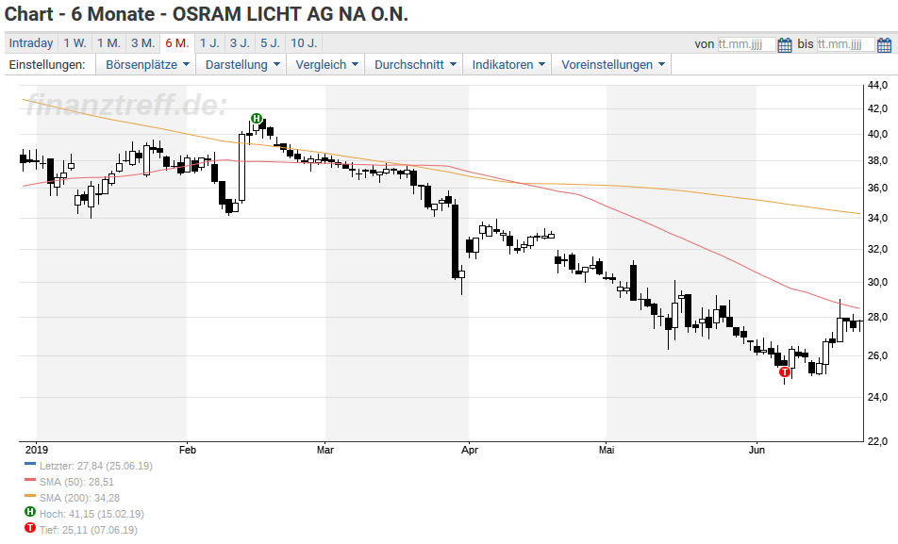Click the 30,0 y-axis price label
Screen dimensions: 898x544
coord(878,282)
